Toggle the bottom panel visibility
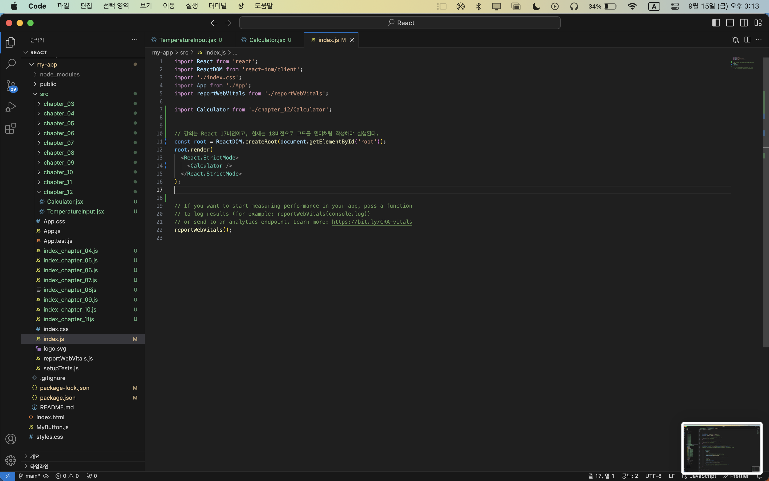769x481 pixels. (730, 23)
